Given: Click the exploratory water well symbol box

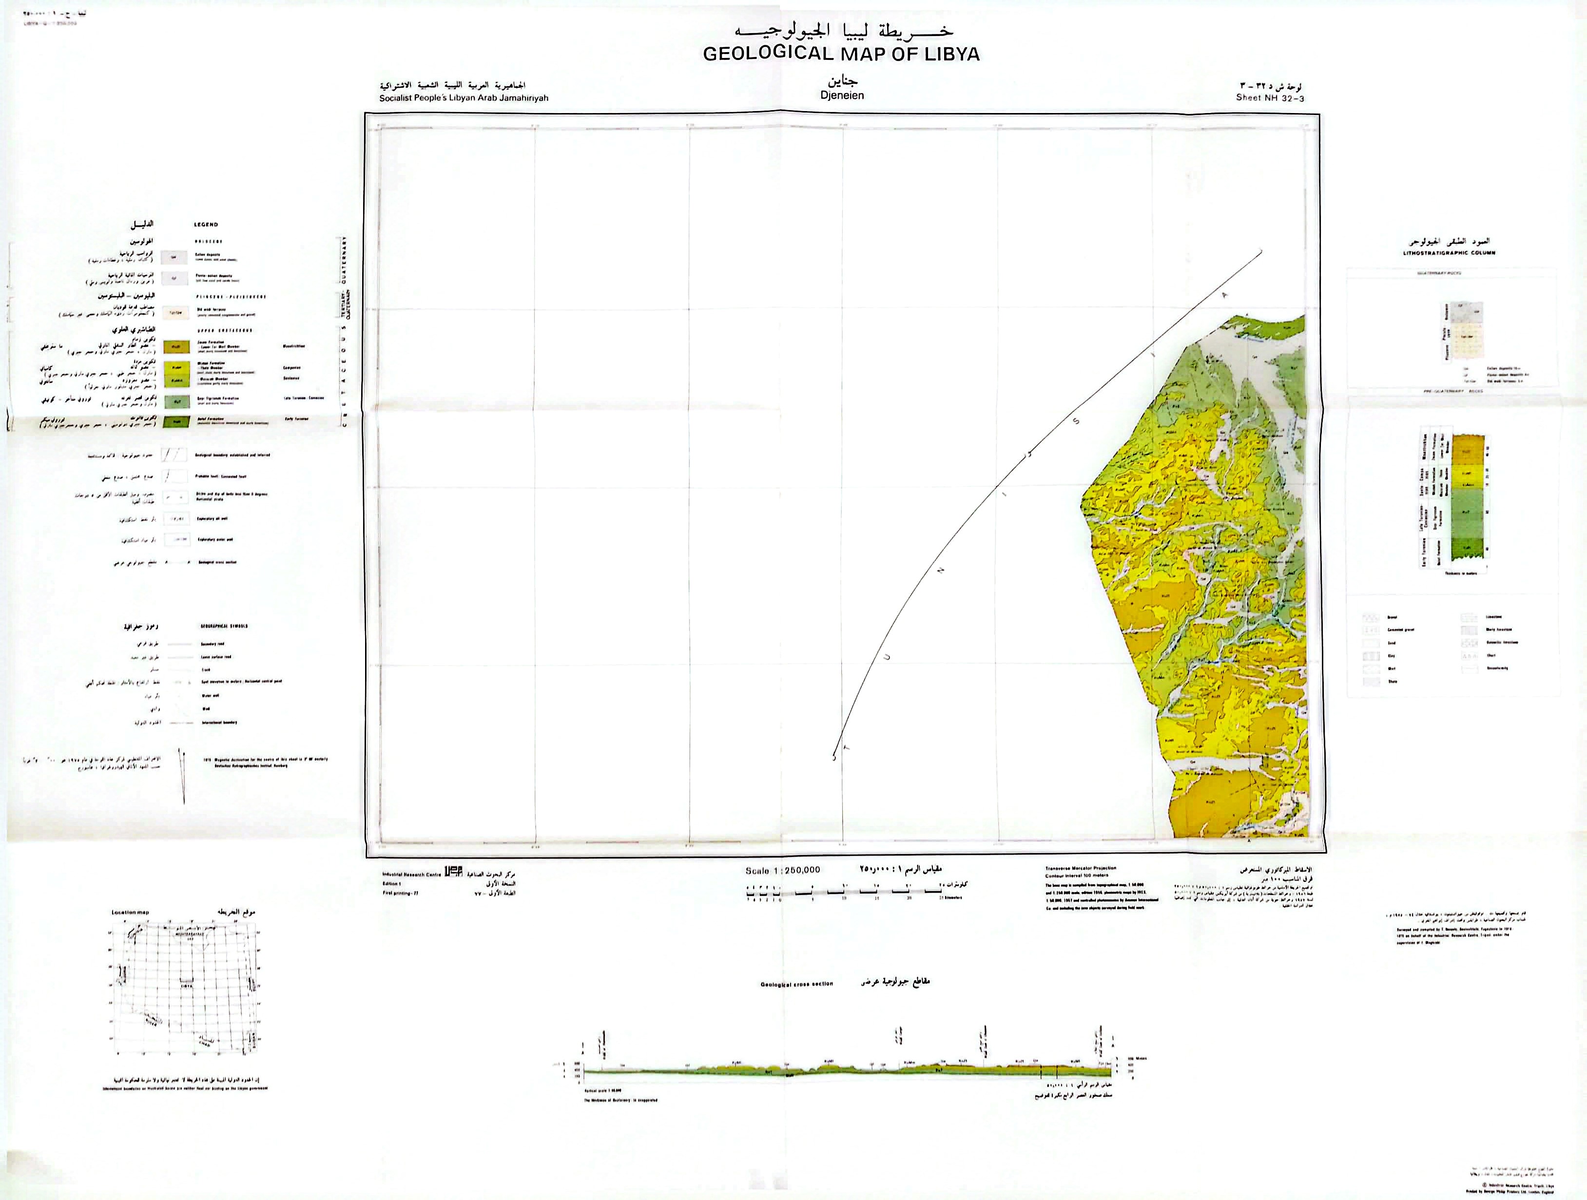Looking at the screenshot, I should coord(177,540).
